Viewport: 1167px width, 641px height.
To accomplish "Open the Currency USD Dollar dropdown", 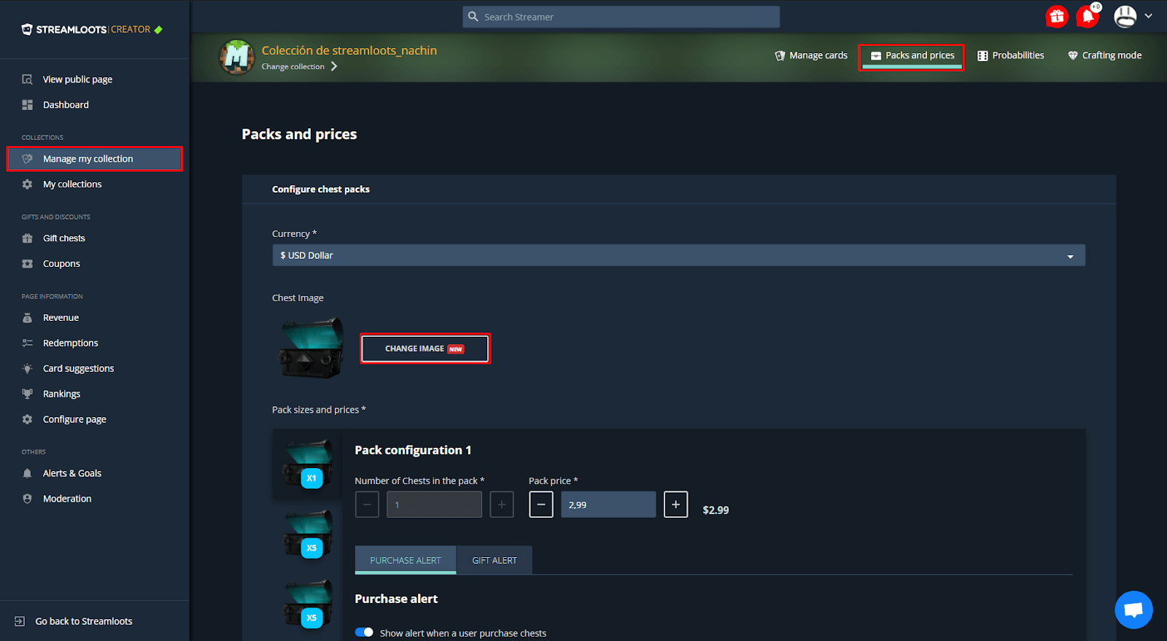I will pos(678,255).
